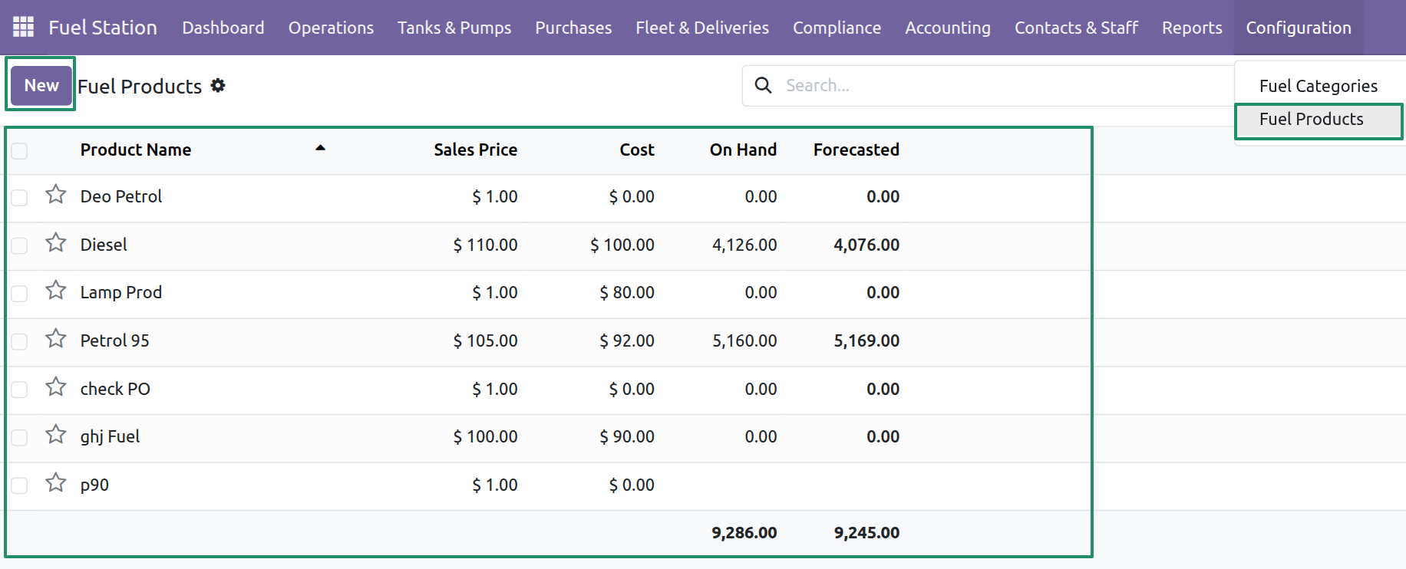Star the Diesel product
This screenshot has height=569, width=1406.
pyautogui.click(x=56, y=243)
